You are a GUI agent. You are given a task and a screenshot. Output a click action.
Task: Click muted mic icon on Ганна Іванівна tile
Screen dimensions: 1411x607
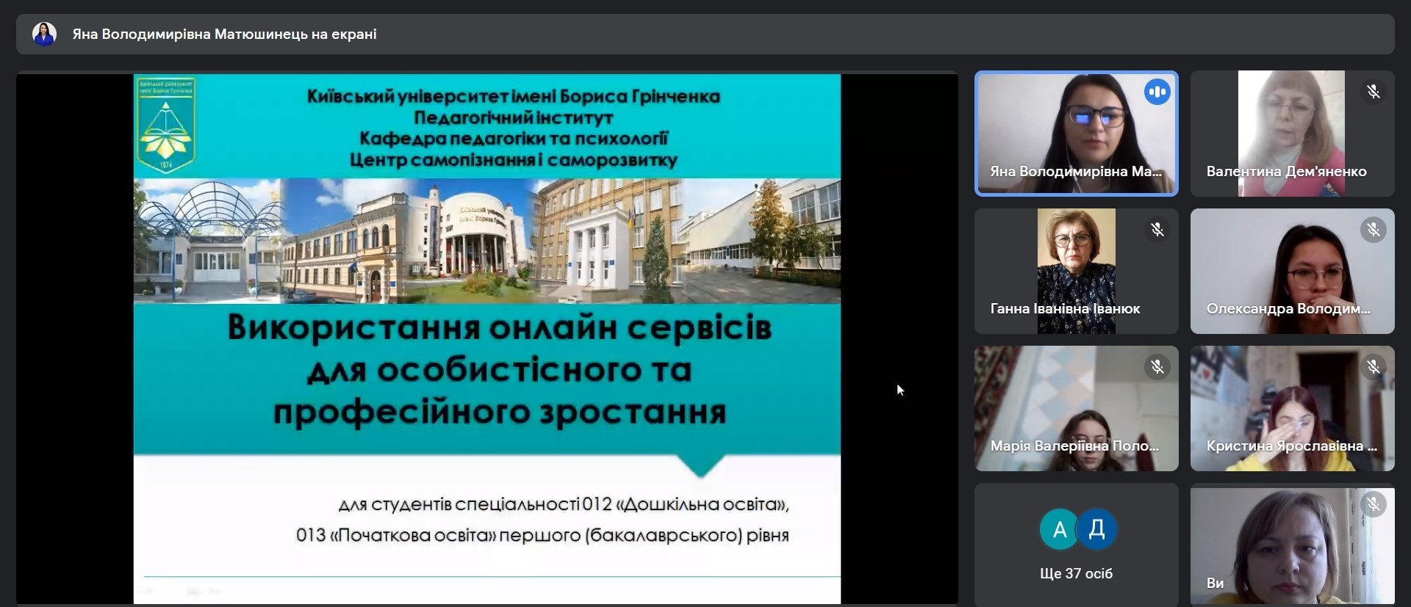[1157, 230]
